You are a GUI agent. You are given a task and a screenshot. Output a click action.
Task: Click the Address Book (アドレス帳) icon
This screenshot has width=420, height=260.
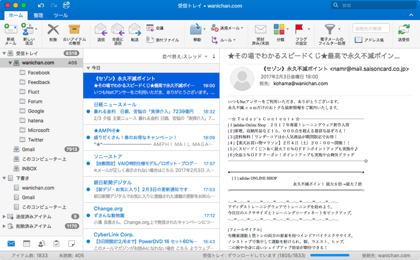[358, 40]
